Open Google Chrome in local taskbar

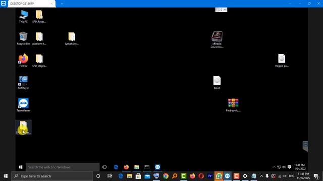click(x=166, y=176)
